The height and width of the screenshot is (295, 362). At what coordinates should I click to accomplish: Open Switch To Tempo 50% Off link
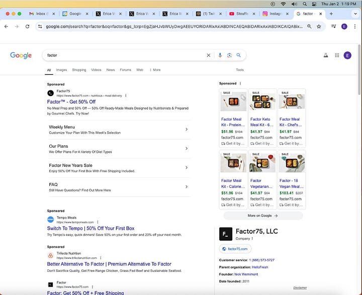[x=90, y=228]
